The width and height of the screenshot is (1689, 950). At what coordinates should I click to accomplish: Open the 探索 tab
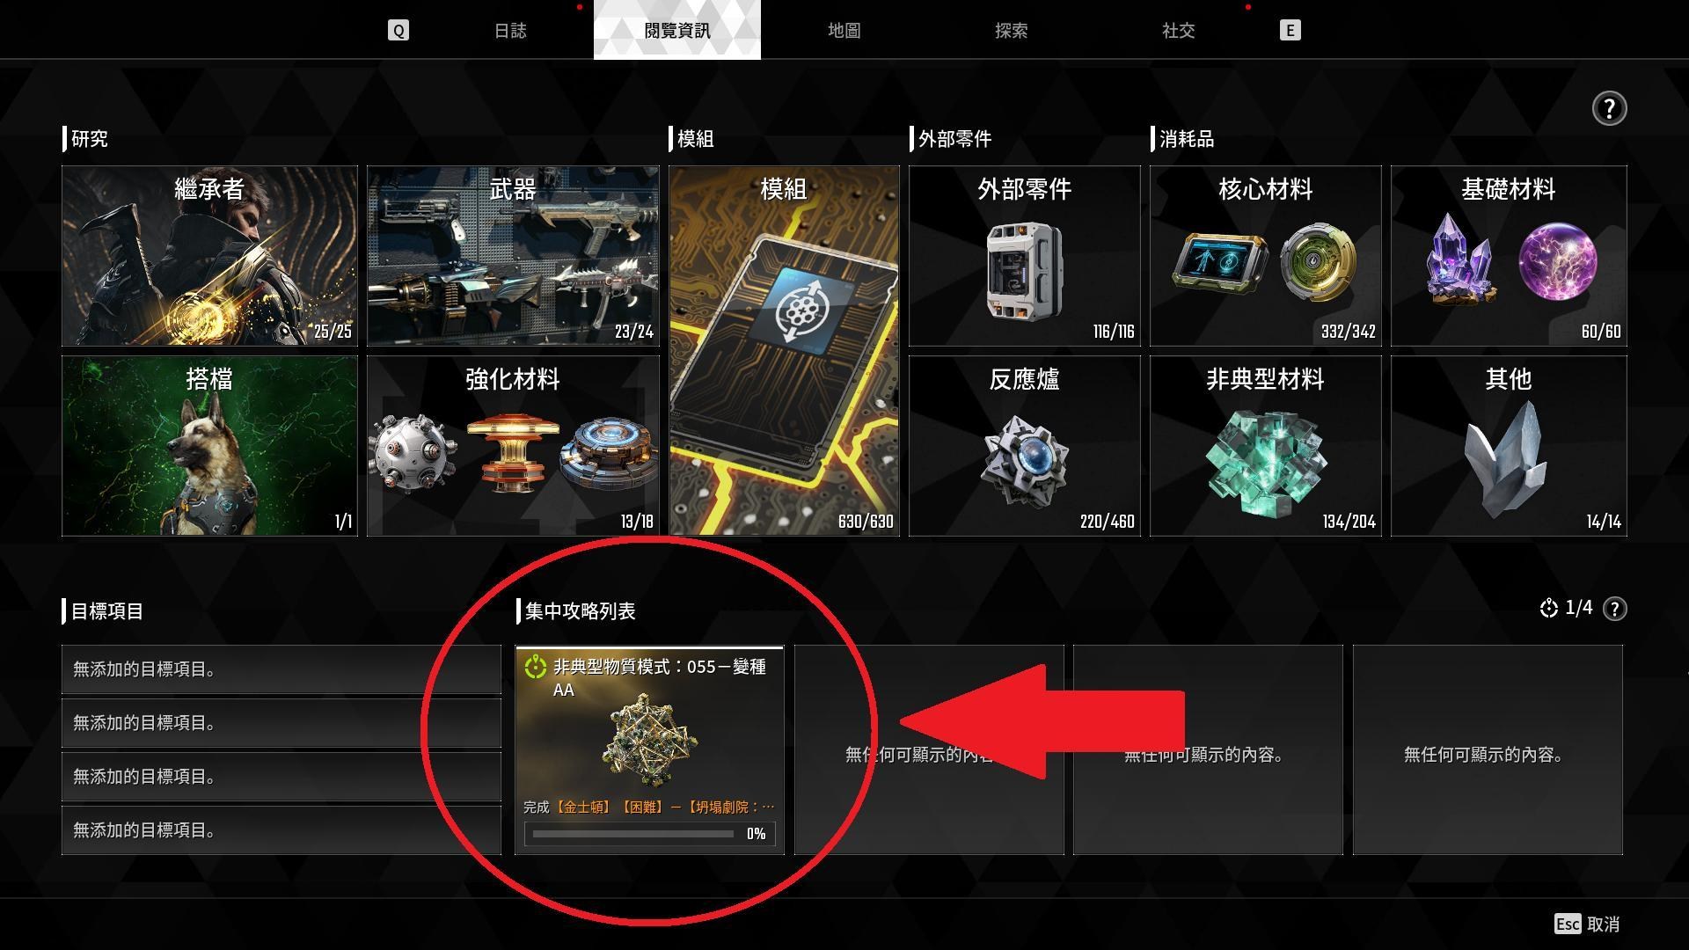[1011, 31]
